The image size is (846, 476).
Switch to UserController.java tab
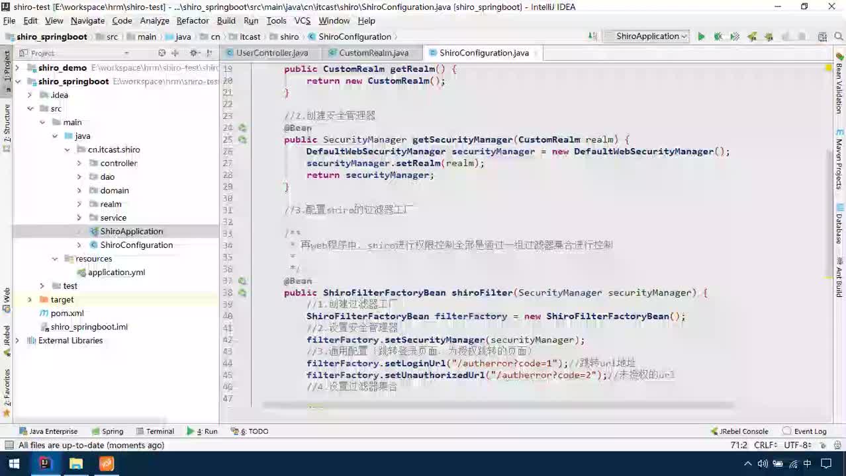(272, 53)
